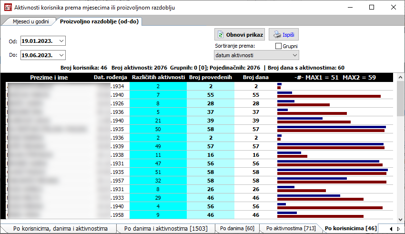
Task: Close the Aktivnosti korisnika window
Action: click(x=394, y=7)
